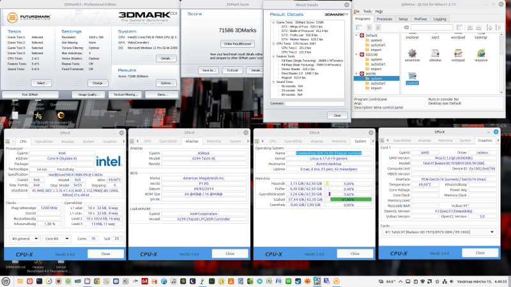Viewport: 511px width, 287px height.
Task: Collapse the Sound Tests node in Result Details
Action: point(273,82)
